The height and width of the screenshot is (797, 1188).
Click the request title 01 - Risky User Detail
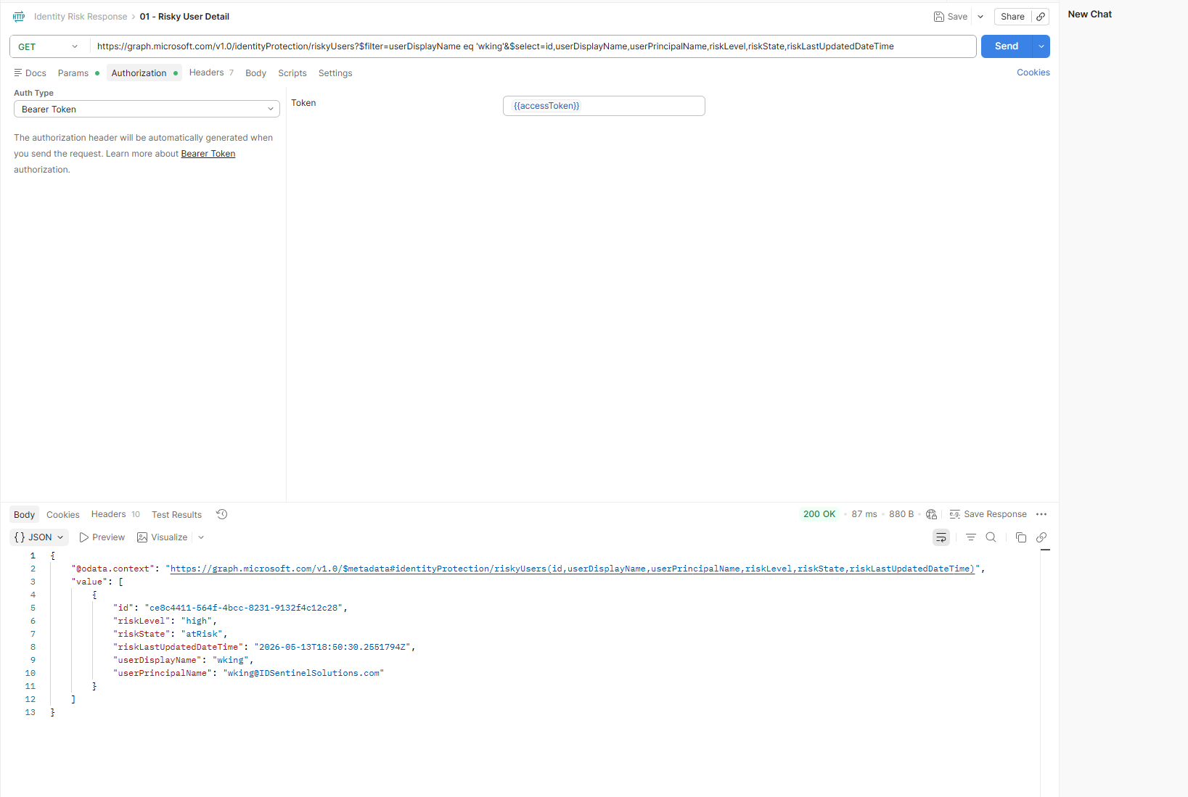coord(184,17)
